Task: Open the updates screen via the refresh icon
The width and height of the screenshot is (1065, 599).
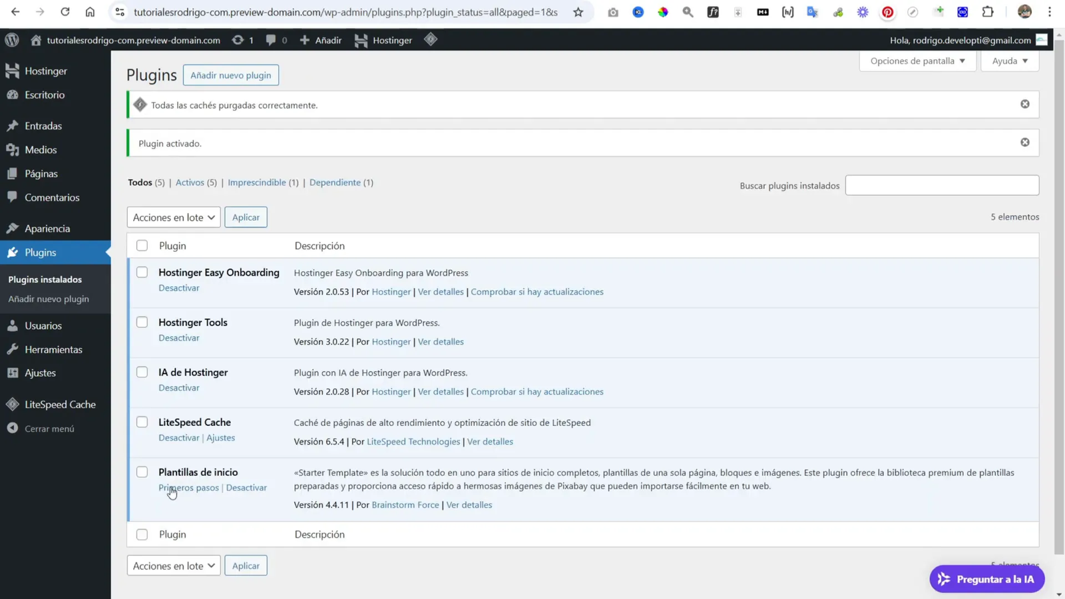Action: (238, 40)
